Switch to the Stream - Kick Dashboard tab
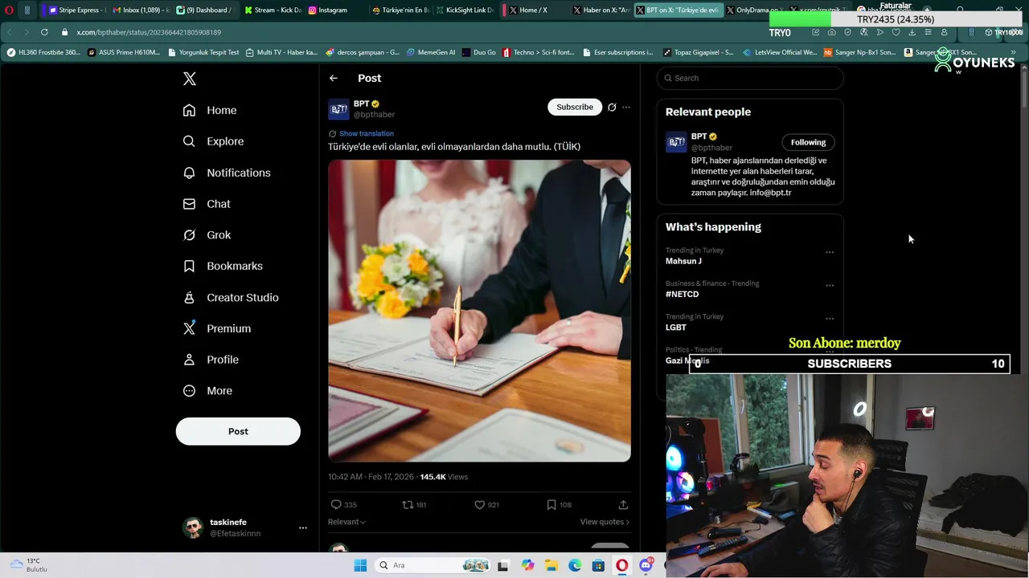 pos(272,10)
